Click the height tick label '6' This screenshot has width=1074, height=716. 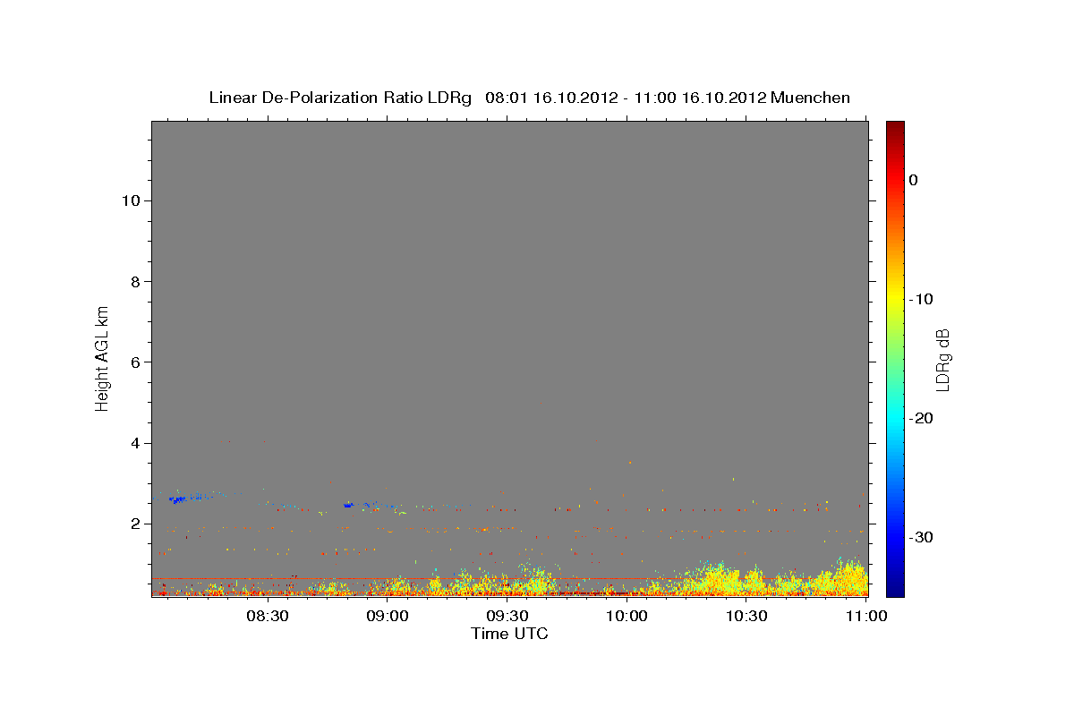point(133,362)
